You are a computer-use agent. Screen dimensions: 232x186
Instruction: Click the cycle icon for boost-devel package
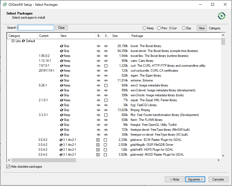pos(61,51)
